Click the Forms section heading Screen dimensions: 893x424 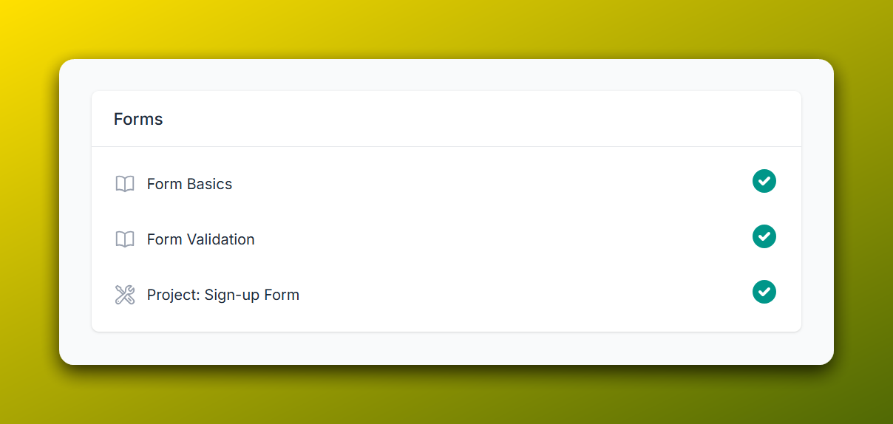(138, 119)
